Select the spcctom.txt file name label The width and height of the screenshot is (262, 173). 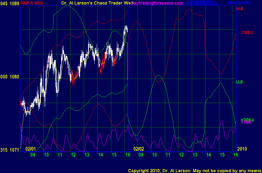tap(239, 3)
